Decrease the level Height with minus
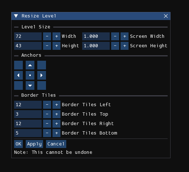Viewport: 189px width, 172px height. (47, 46)
